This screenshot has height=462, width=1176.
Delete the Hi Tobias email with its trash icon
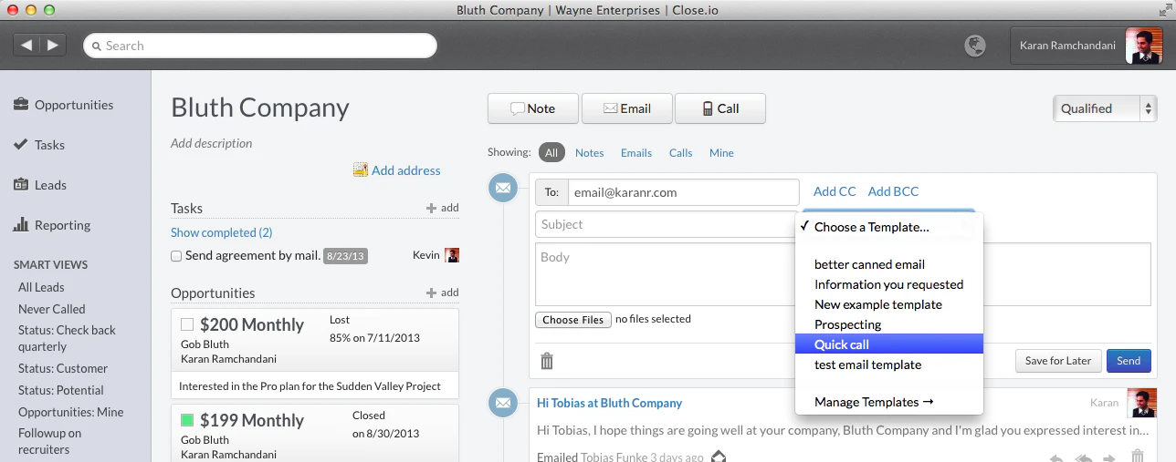pos(1138,457)
